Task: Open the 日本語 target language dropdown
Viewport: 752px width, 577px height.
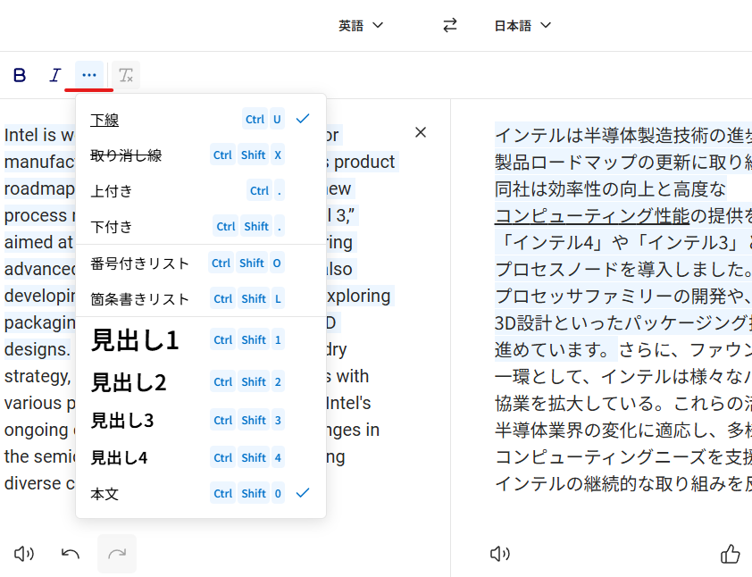Action: tap(522, 25)
